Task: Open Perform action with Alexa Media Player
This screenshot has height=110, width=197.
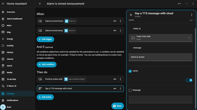Action: [x=80, y=79]
